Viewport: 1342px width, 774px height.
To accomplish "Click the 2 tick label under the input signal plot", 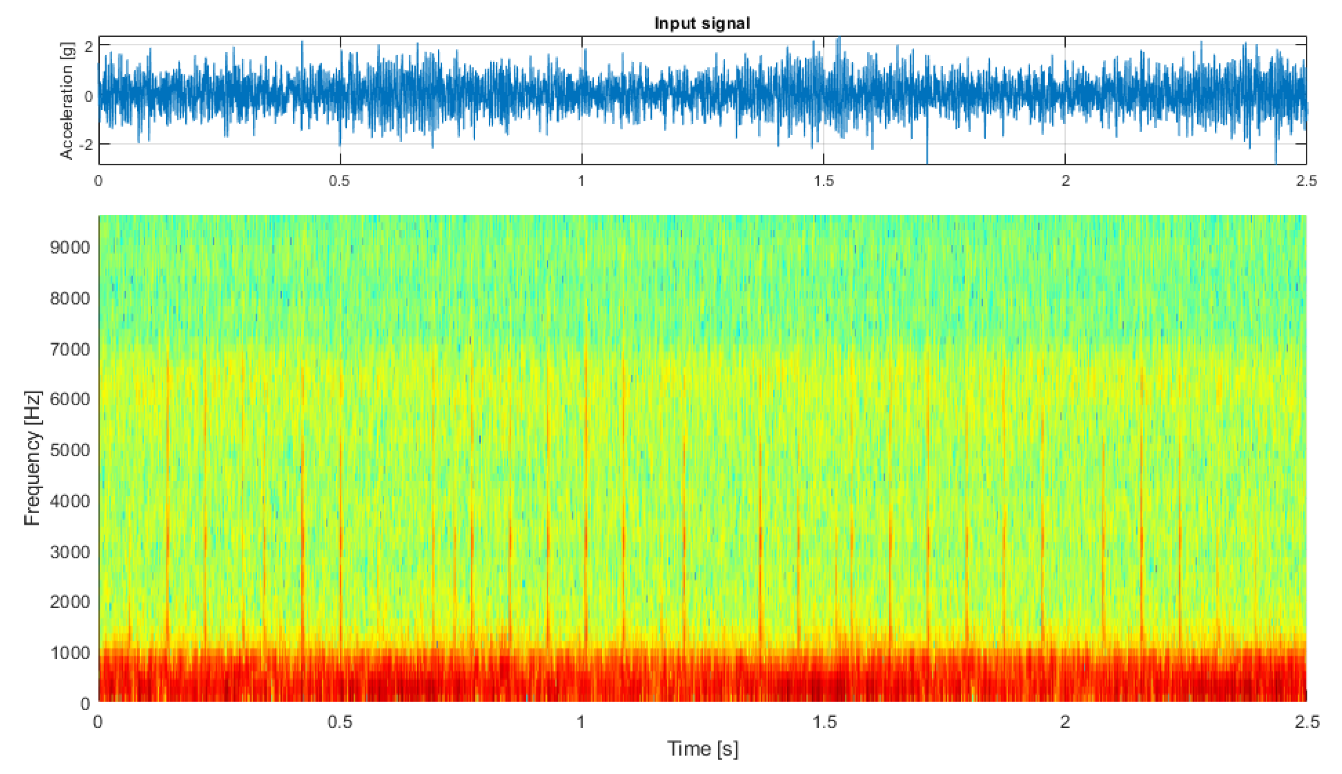I will pyautogui.click(x=1065, y=181).
